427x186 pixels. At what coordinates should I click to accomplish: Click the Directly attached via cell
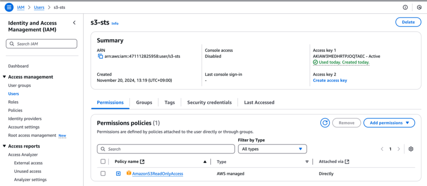tap(326, 174)
